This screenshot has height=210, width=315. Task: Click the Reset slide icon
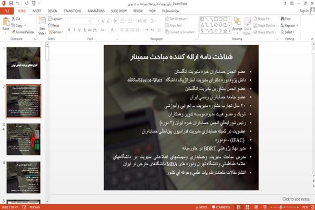pos(50,25)
